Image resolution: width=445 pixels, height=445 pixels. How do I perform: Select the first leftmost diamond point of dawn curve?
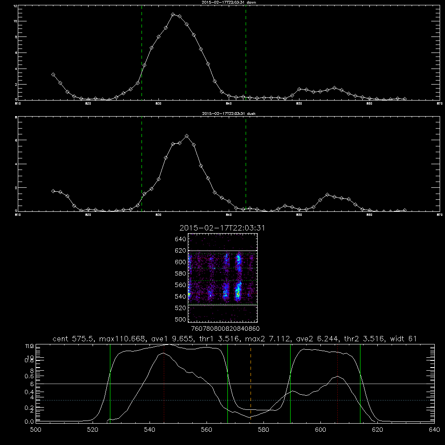[53, 75]
